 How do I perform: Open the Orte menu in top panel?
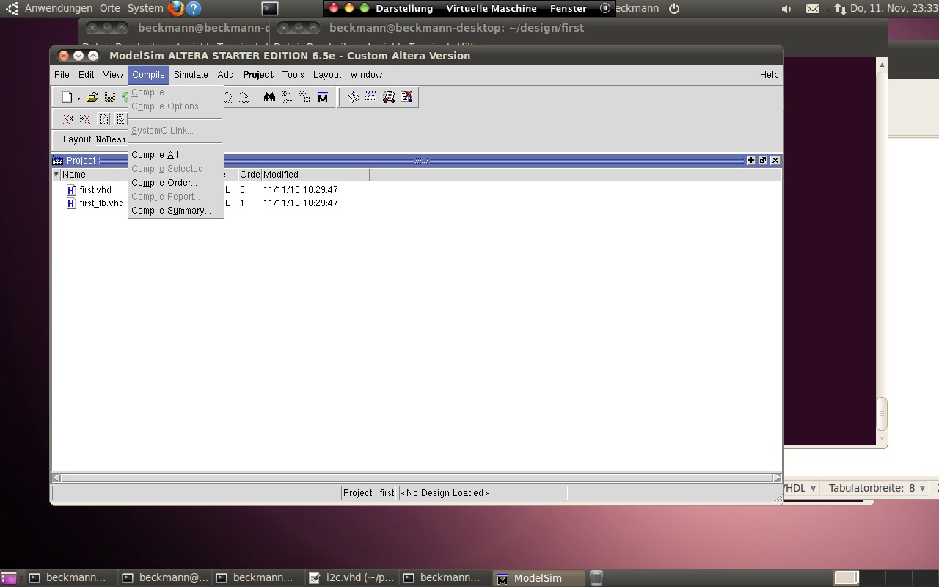[x=110, y=8]
